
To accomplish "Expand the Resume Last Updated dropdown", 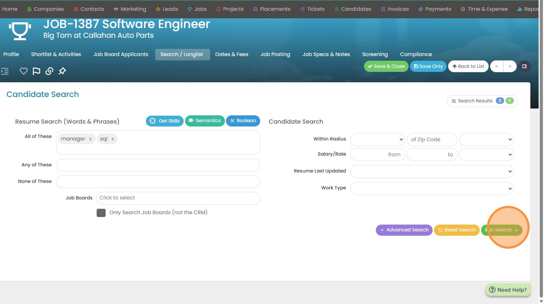I will point(432,171).
